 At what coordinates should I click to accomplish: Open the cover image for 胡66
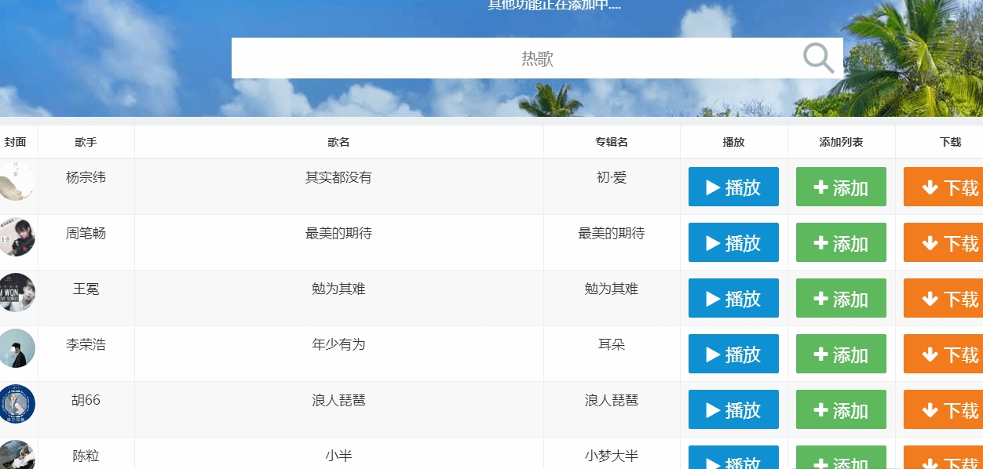pyautogui.click(x=16, y=404)
